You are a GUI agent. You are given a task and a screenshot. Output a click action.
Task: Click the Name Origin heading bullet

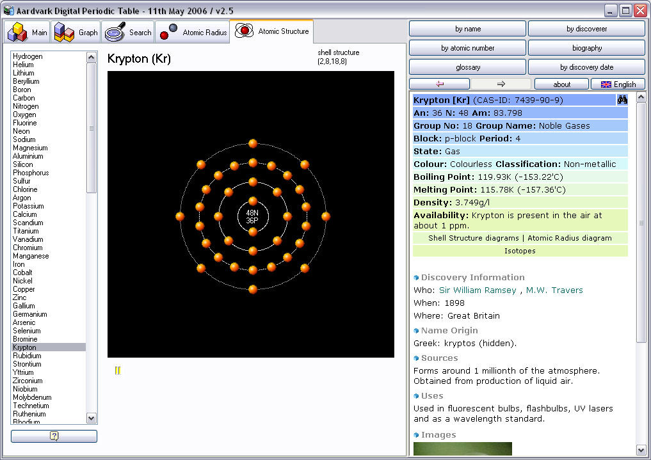pos(416,331)
